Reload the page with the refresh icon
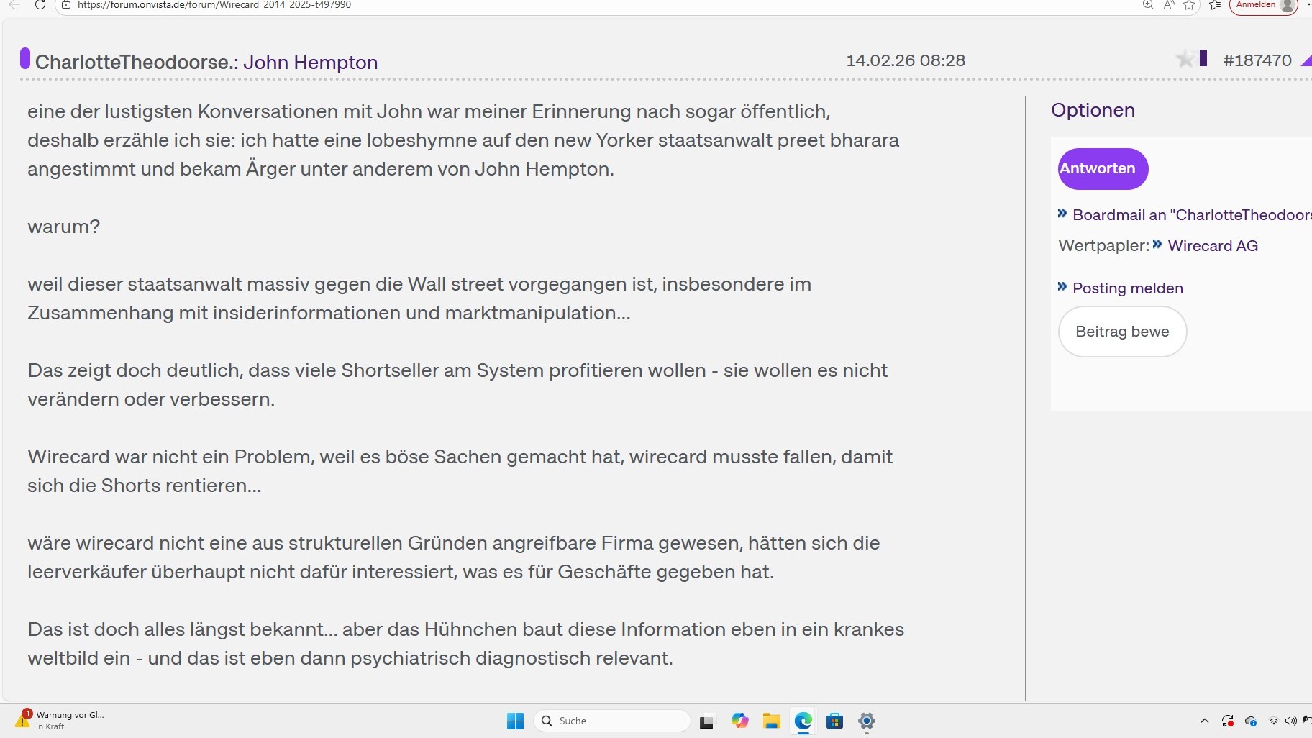The width and height of the screenshot is (1312, 738). click(40, 5)
